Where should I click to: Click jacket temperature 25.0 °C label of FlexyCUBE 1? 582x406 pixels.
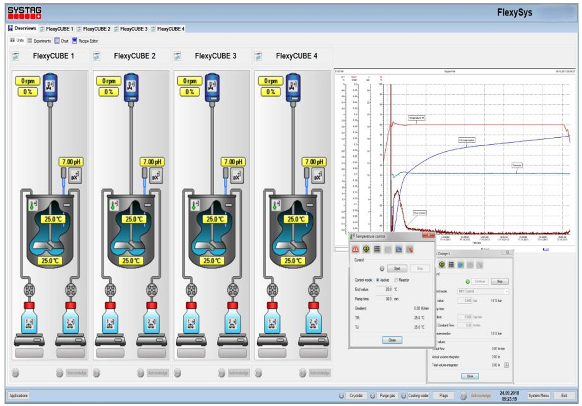(x=50, y=261)
